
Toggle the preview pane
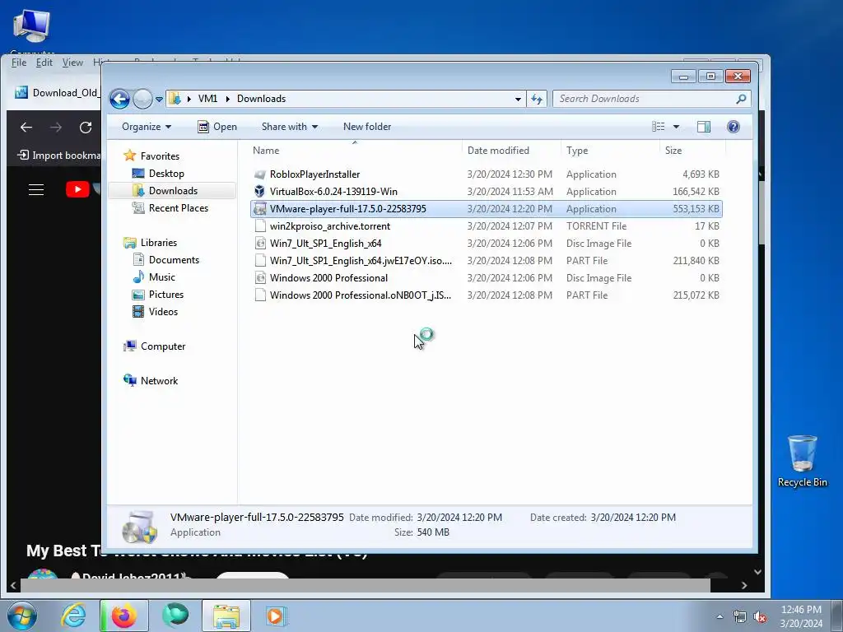coord(704,126)
